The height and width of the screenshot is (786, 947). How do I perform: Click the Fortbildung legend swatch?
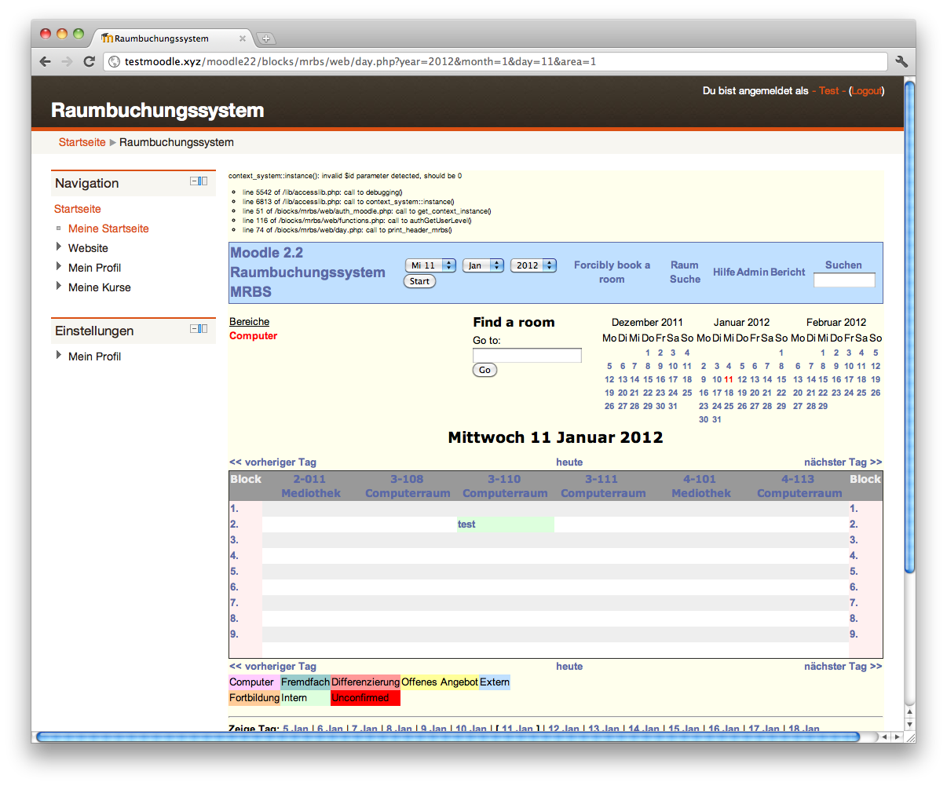254,698
